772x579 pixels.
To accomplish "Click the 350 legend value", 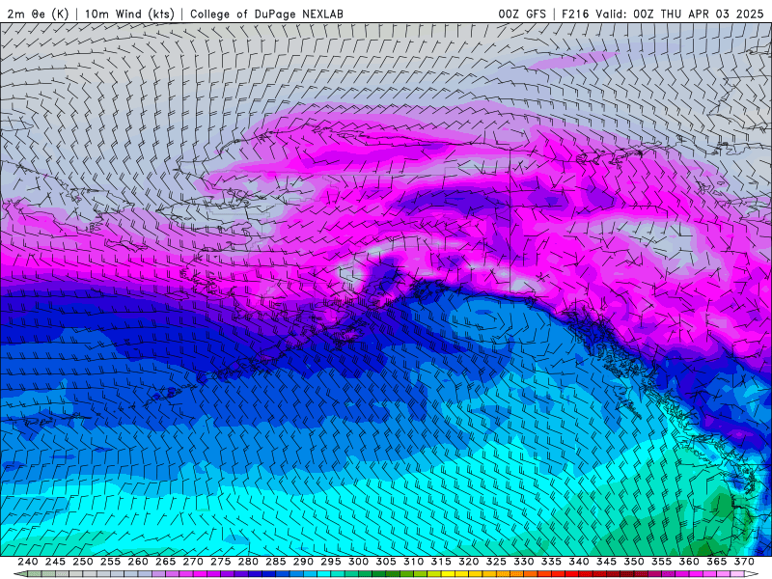I will coord(634,562).
